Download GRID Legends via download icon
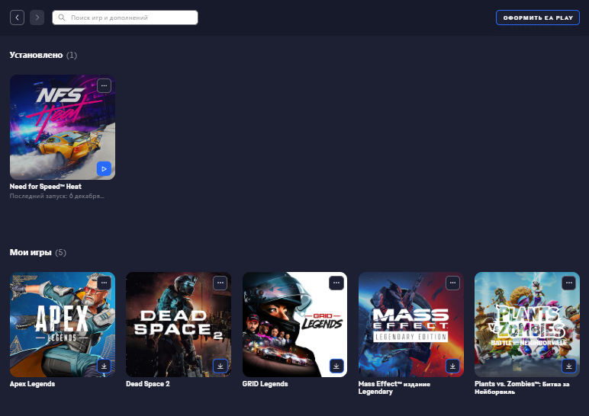The width and height of the screenshot is (589, 416). pyautogui.click(x=336, y=366)
